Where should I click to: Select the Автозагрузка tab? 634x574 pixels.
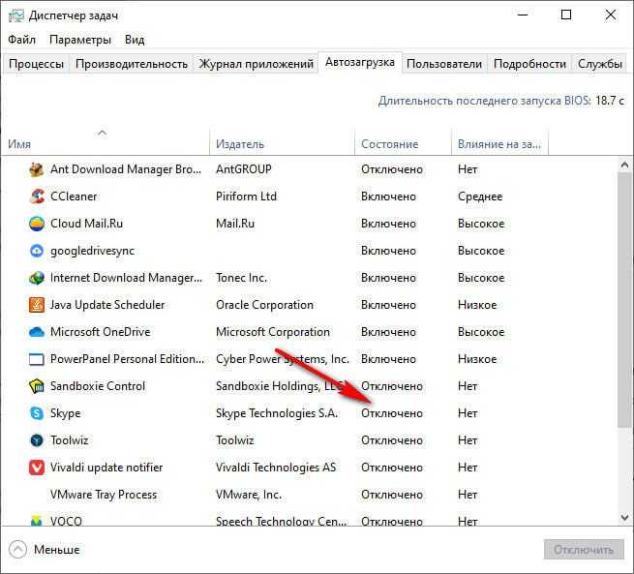[x=360, y=62]
